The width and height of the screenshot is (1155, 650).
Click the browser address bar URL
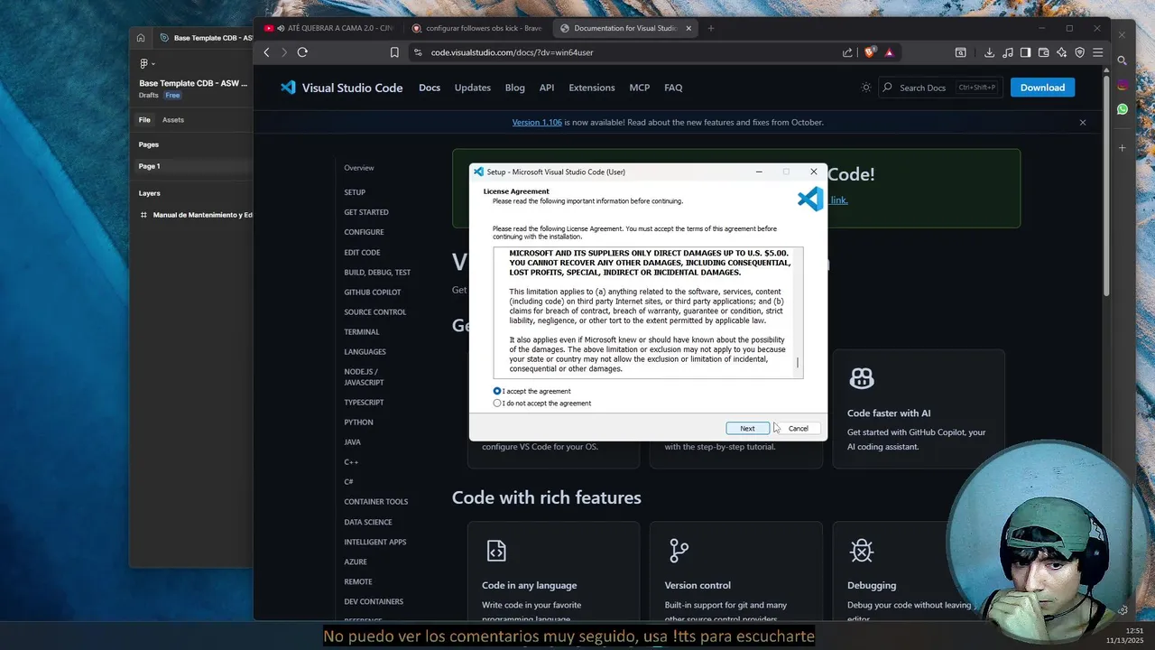click(512, 52)
